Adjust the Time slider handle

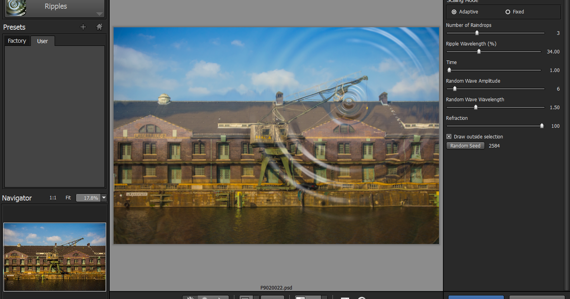click(x=449, y=70)
